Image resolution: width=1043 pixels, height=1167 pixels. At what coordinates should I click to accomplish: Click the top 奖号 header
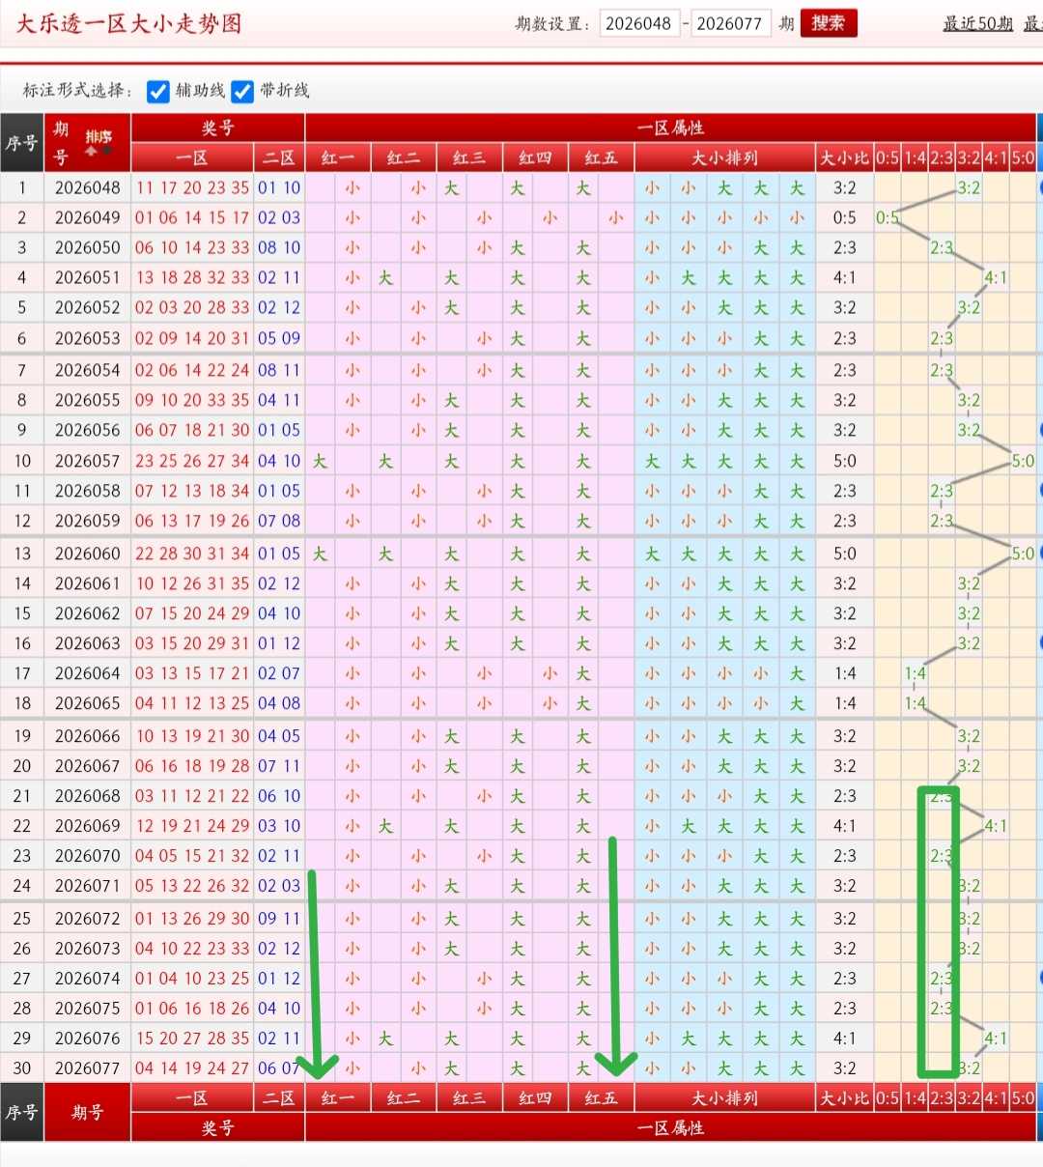[217, 128]
